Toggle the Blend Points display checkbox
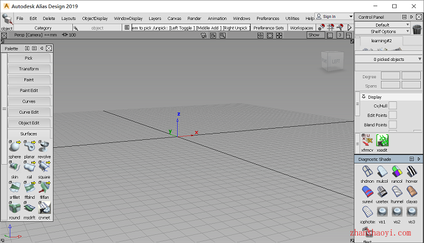 point(393,125)
